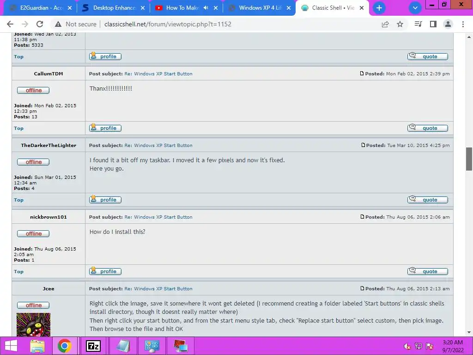Click username Jcee
473x355 pixels.
[48, 288]
